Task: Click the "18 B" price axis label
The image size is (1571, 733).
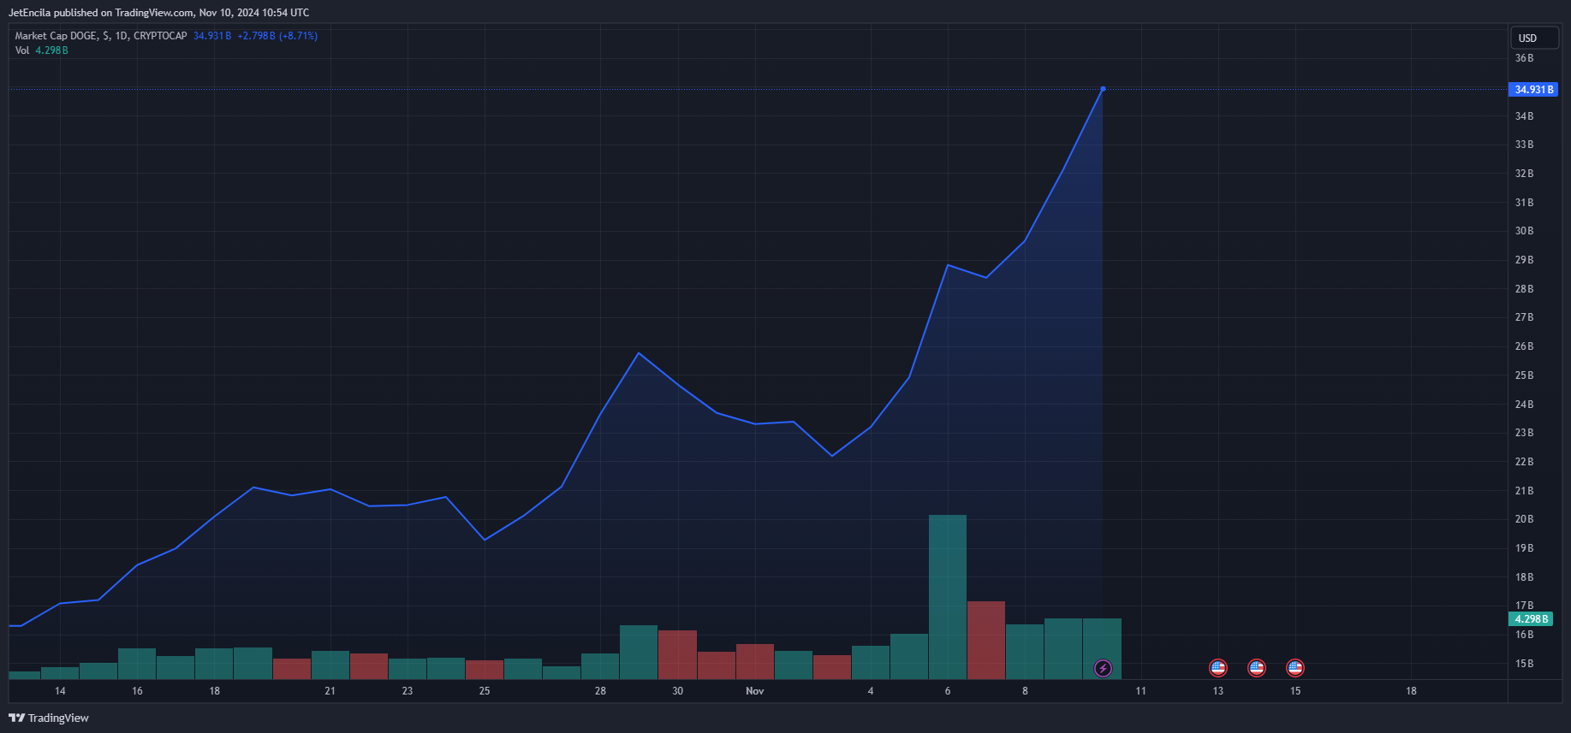Action: point(1525,577)
